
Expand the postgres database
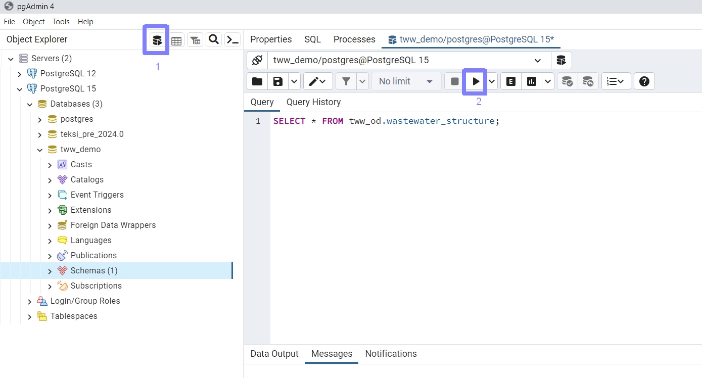tap(40, 120)
